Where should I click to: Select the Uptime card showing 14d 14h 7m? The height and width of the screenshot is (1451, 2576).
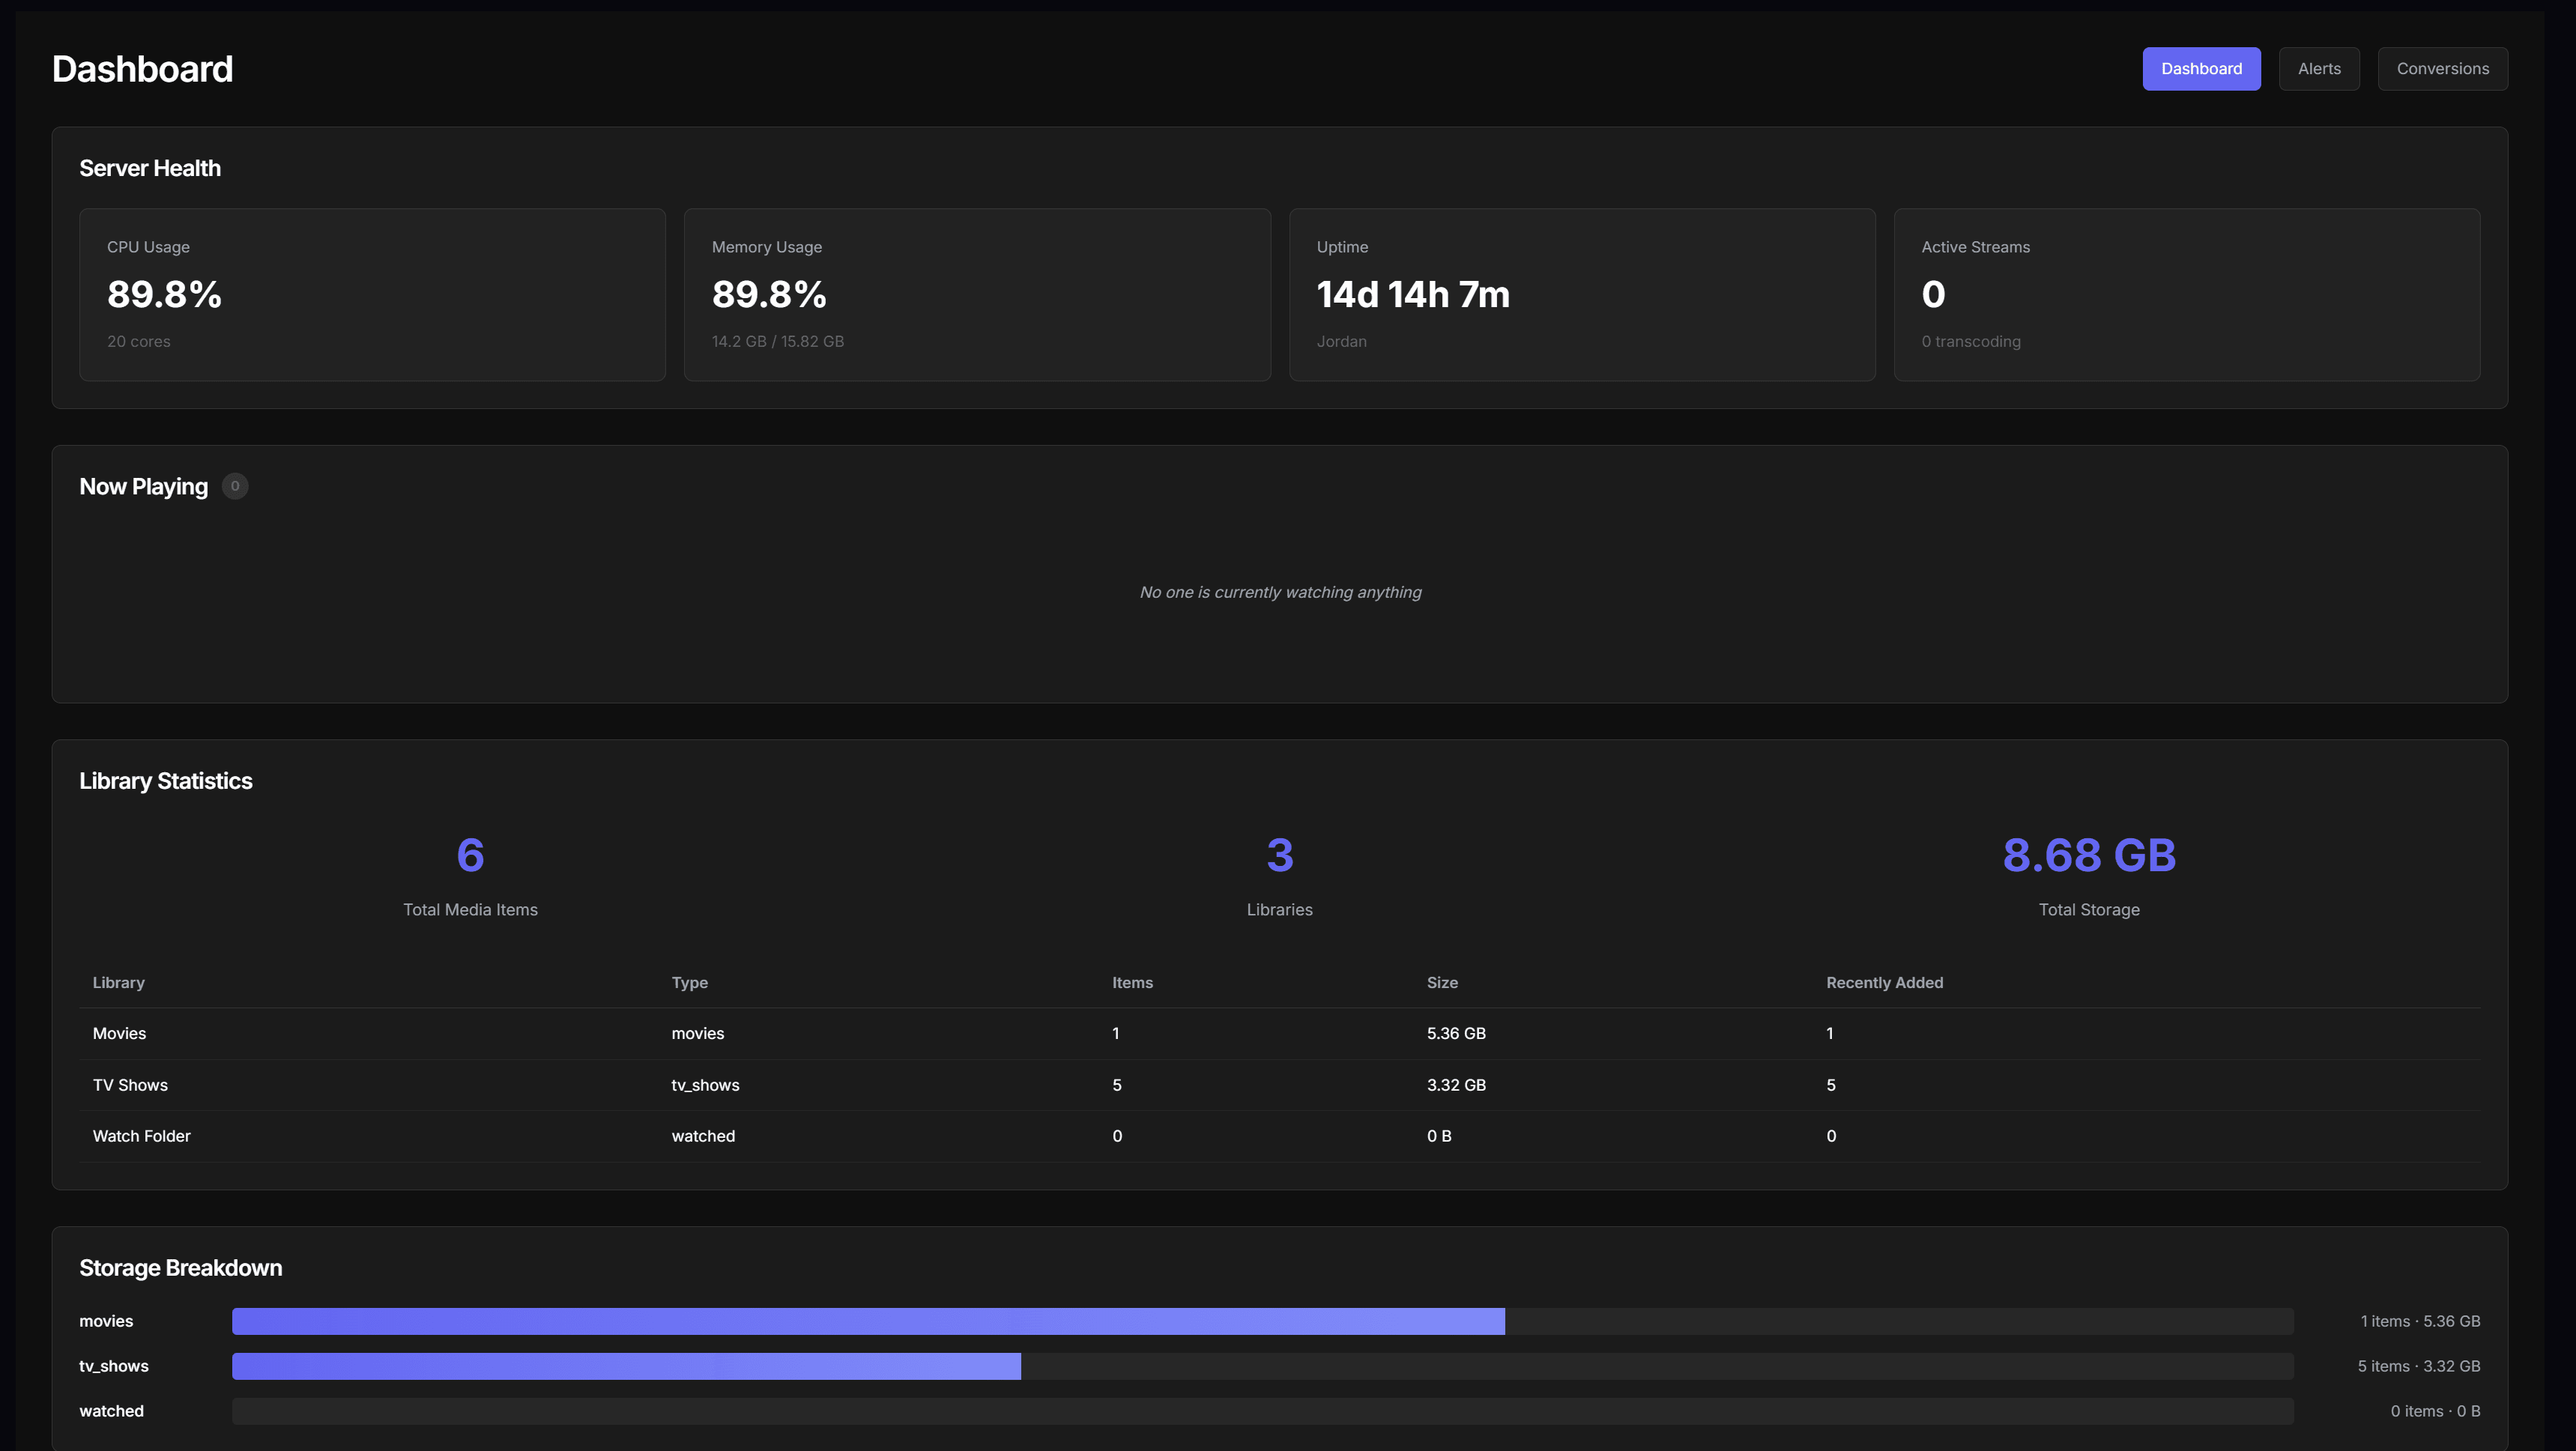pyautogui.click(x=1582, y=294)
